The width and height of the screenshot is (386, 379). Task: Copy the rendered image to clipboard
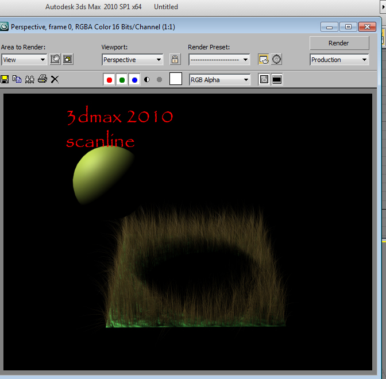point(17,79)
